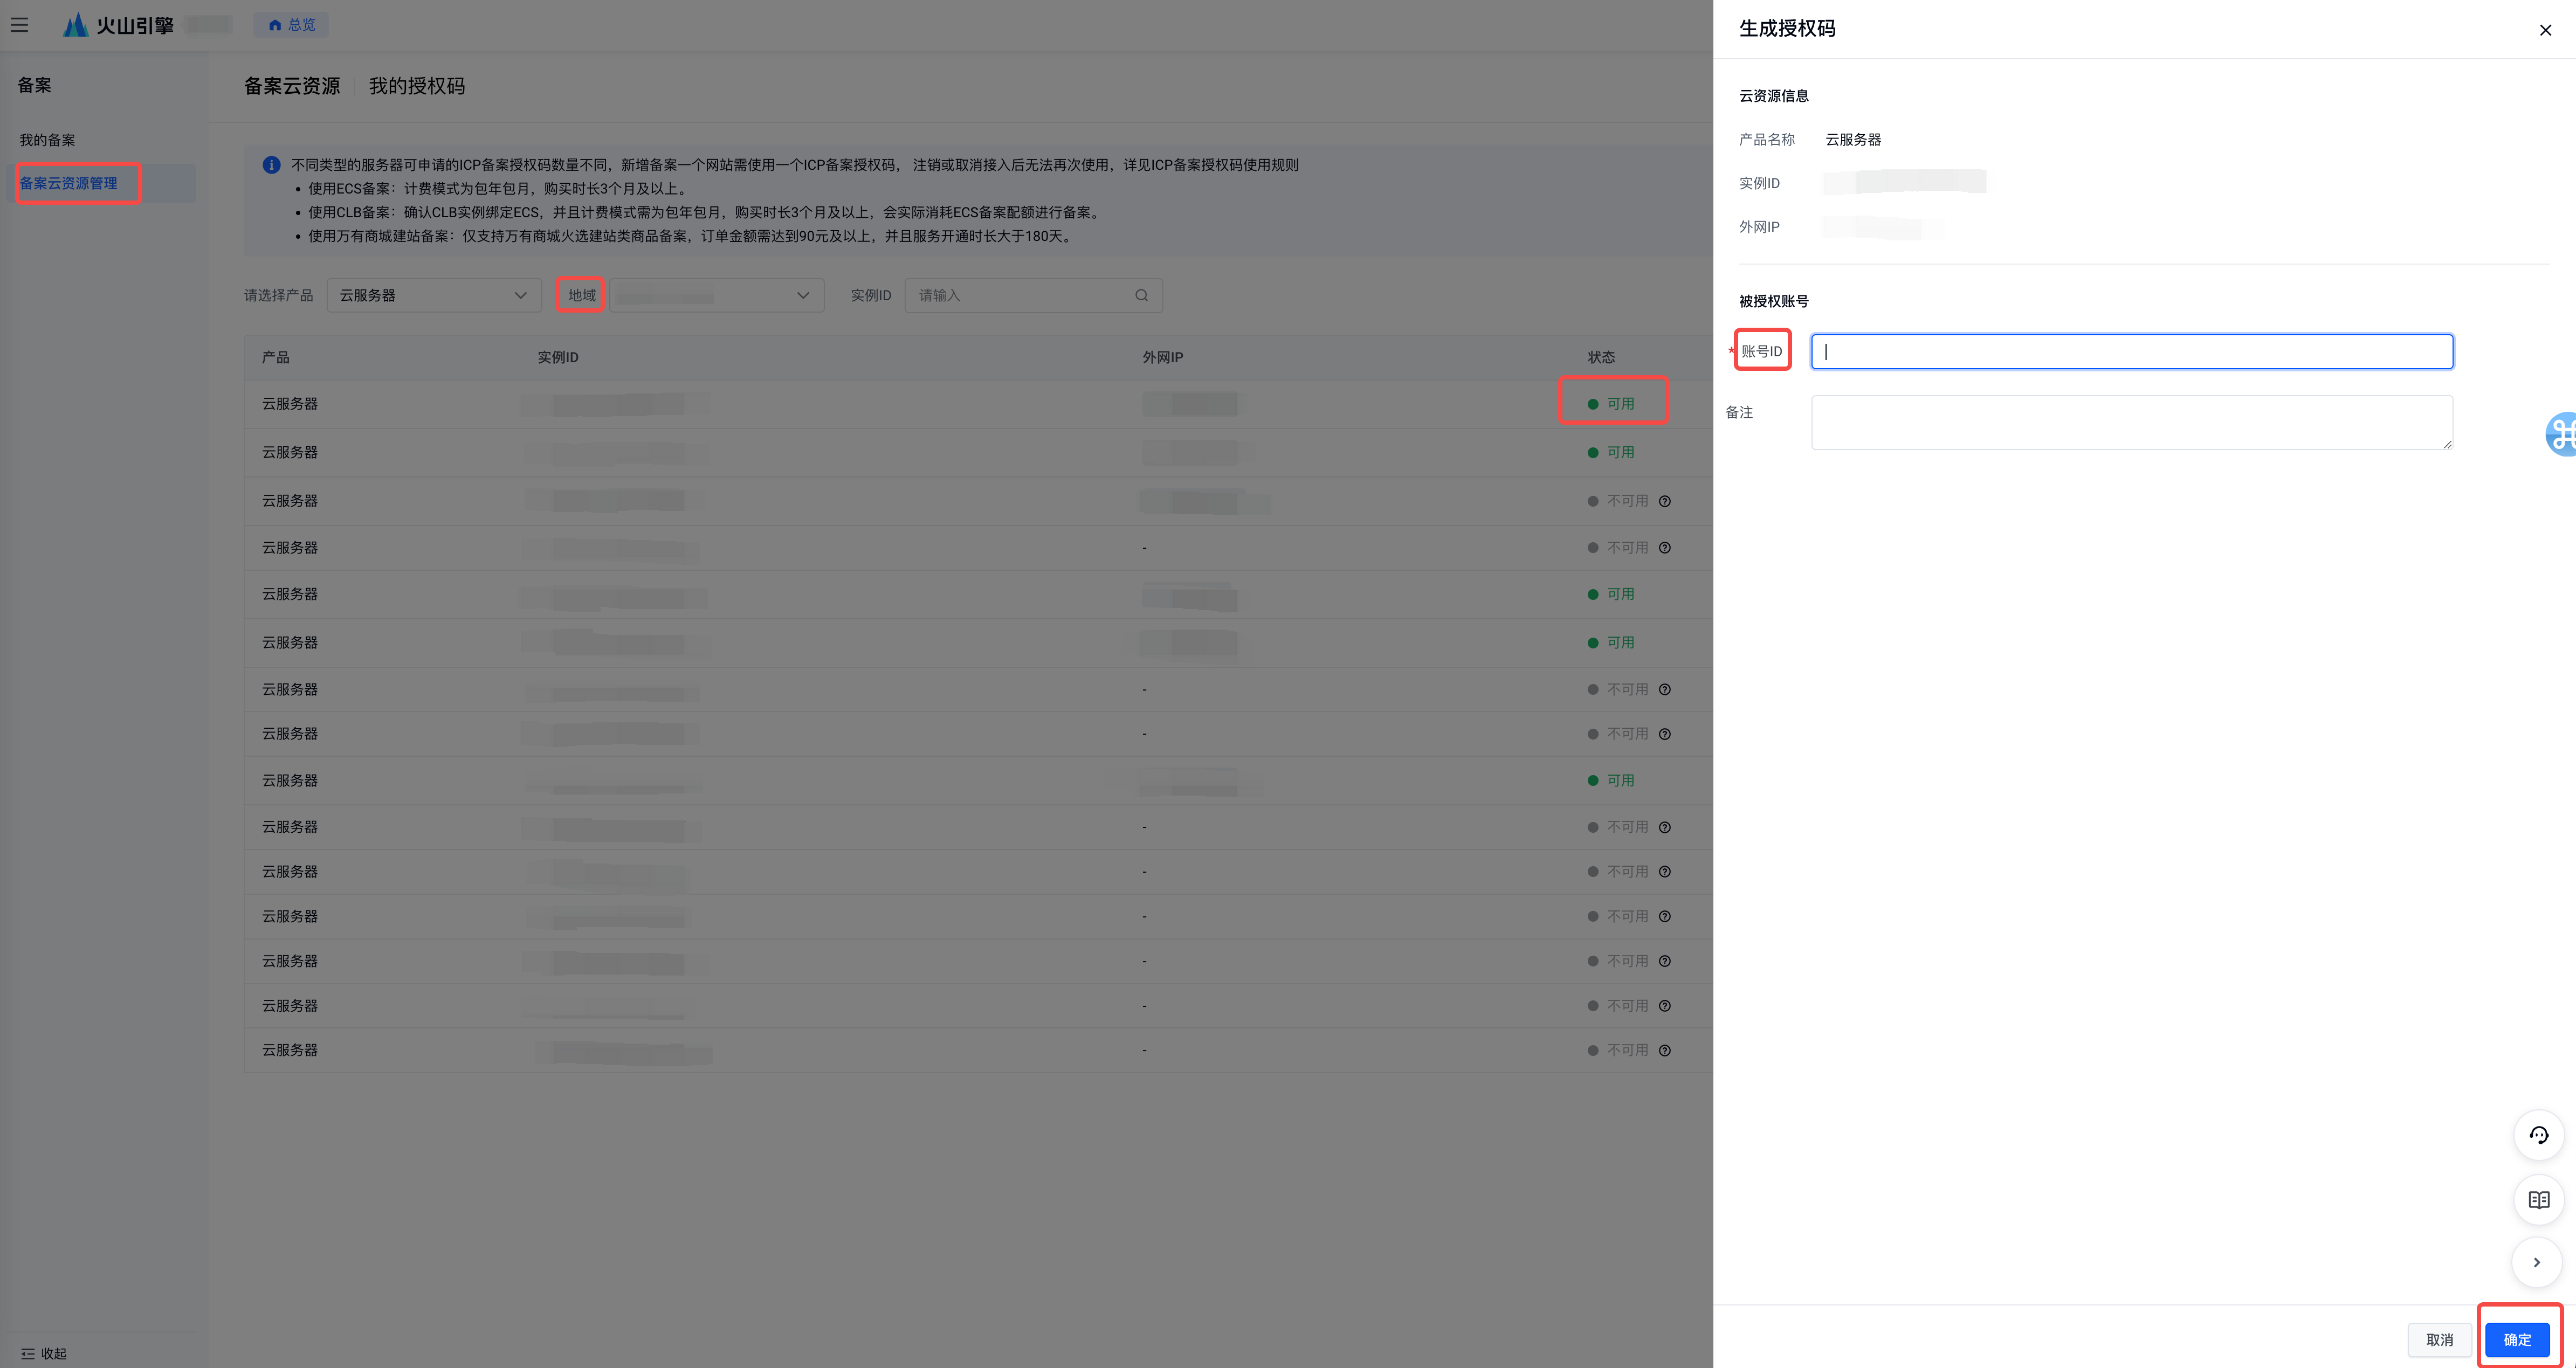Click into the 备注 textarea

(2131, 422)
